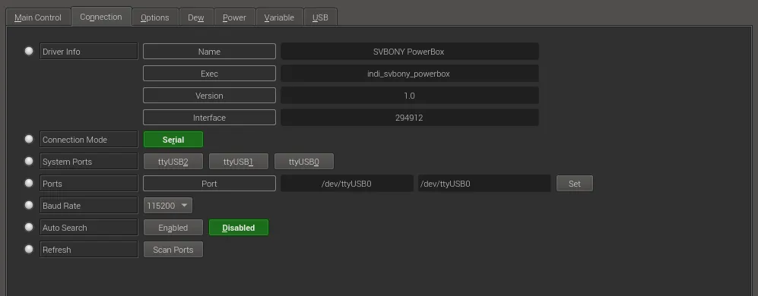Click the Exec field label
Screen dimensions: 758x296
(209, 74)
